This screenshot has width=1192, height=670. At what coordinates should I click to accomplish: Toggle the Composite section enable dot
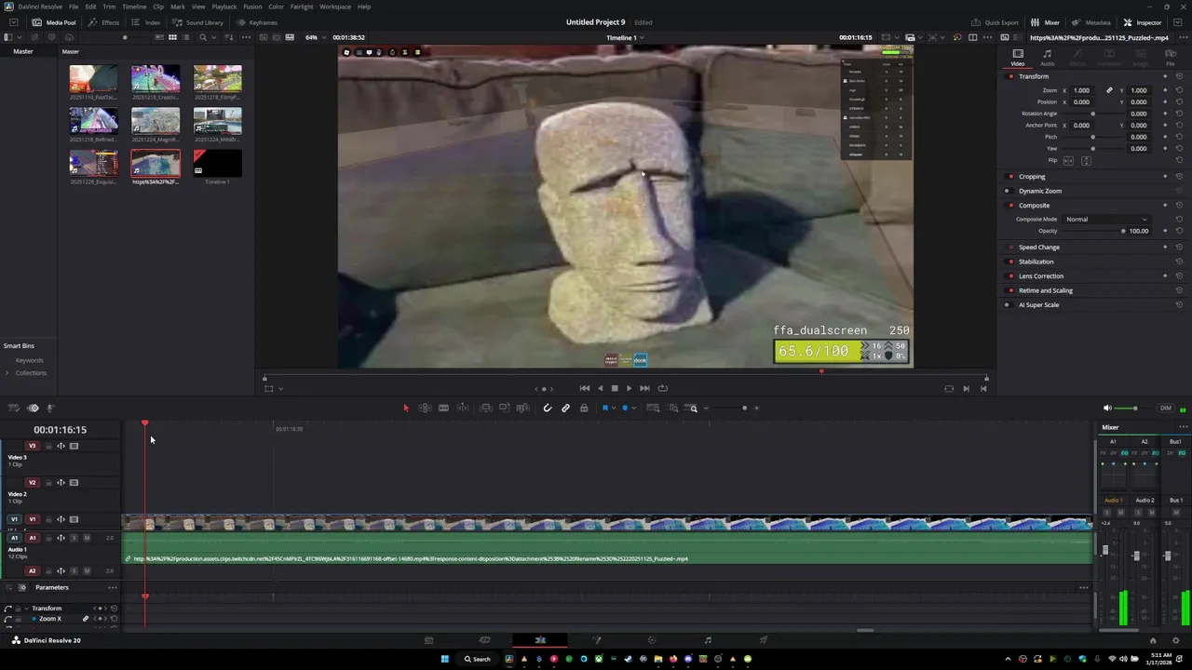coord(1009,206)
